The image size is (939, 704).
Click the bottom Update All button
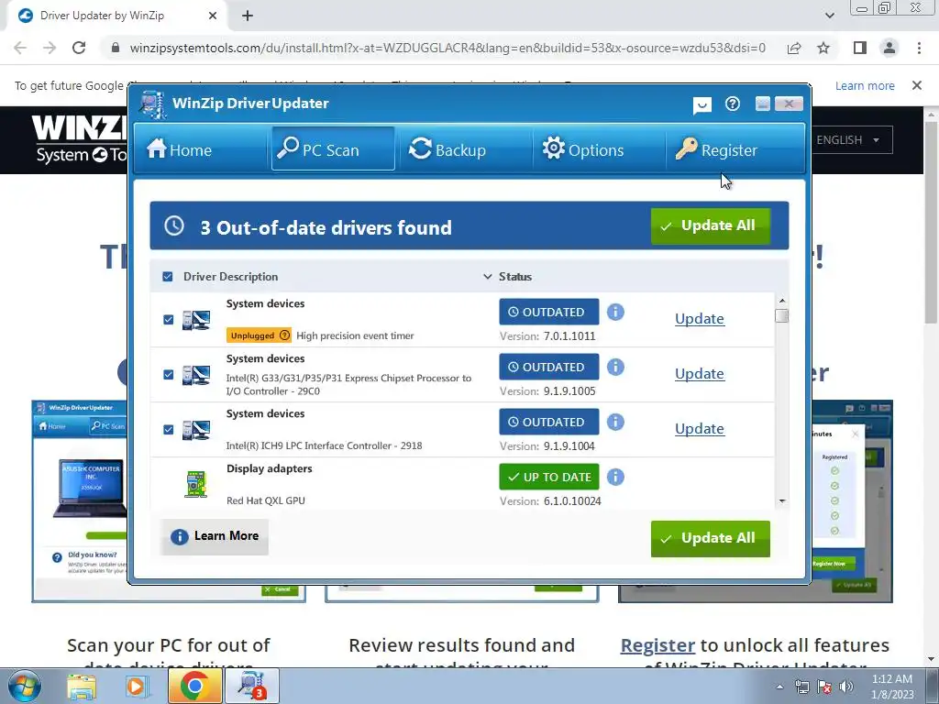711,538
